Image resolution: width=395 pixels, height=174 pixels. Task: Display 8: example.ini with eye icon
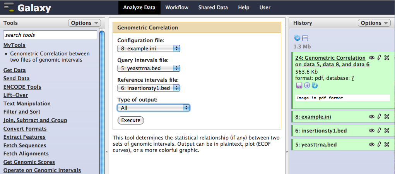pos(372,117)
